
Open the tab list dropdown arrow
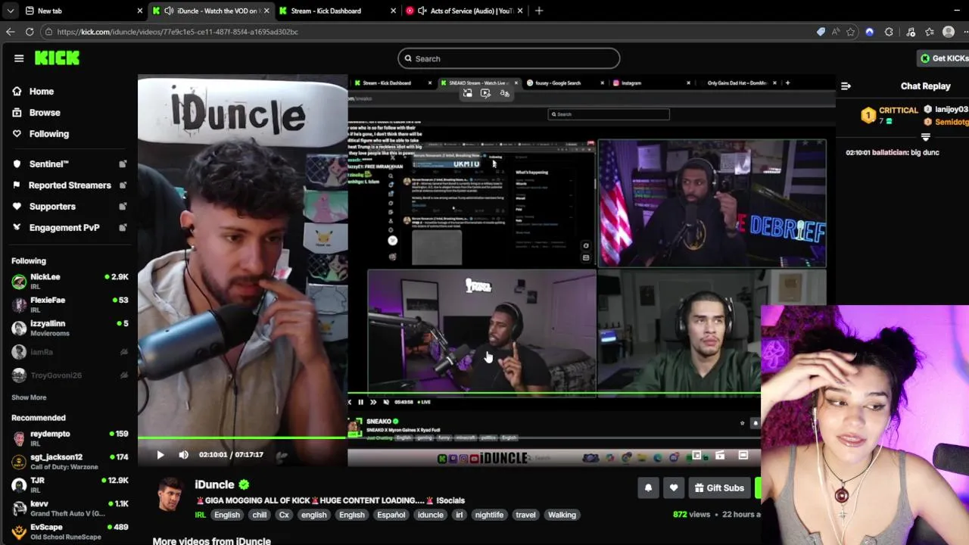10,11
